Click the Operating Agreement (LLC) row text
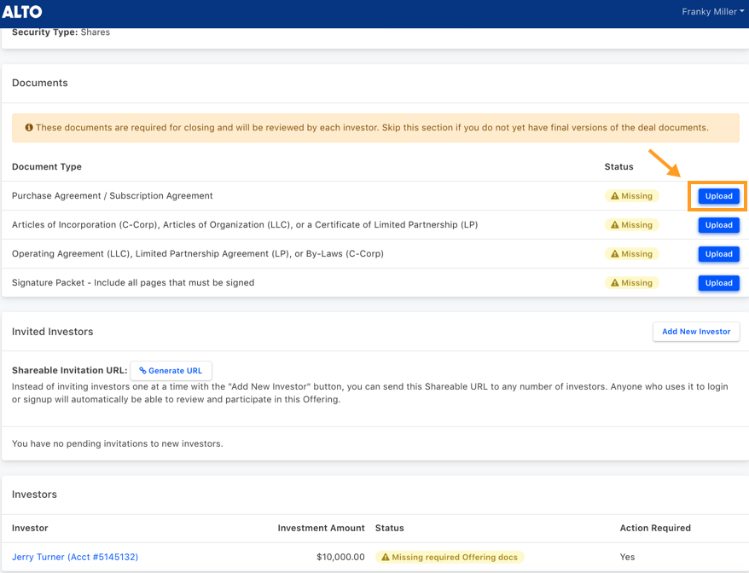Screen dimensions: 749x573 [x=198, y=254]
